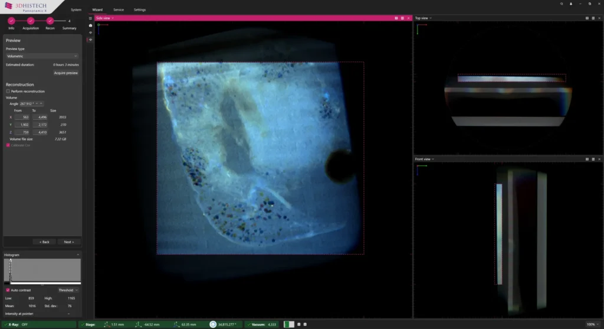Viewport: 604px width, 329px height.
Task: Open the Preview type Volumetric dropdown
Action: click(x=41, y=56)
